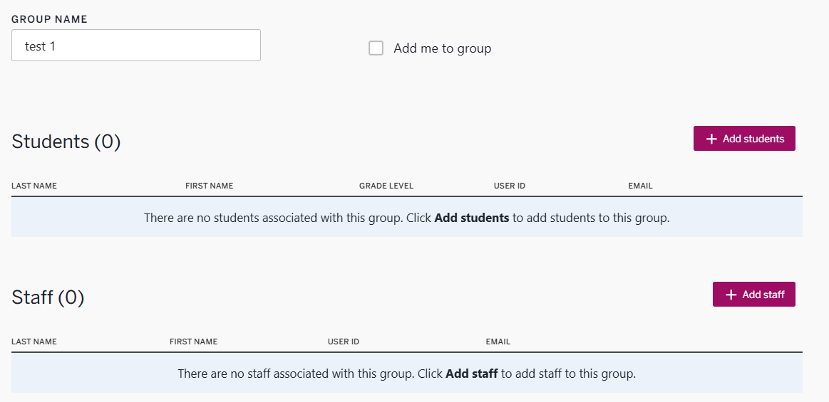Click the GROUP NAME field label

tap(49, 19)
